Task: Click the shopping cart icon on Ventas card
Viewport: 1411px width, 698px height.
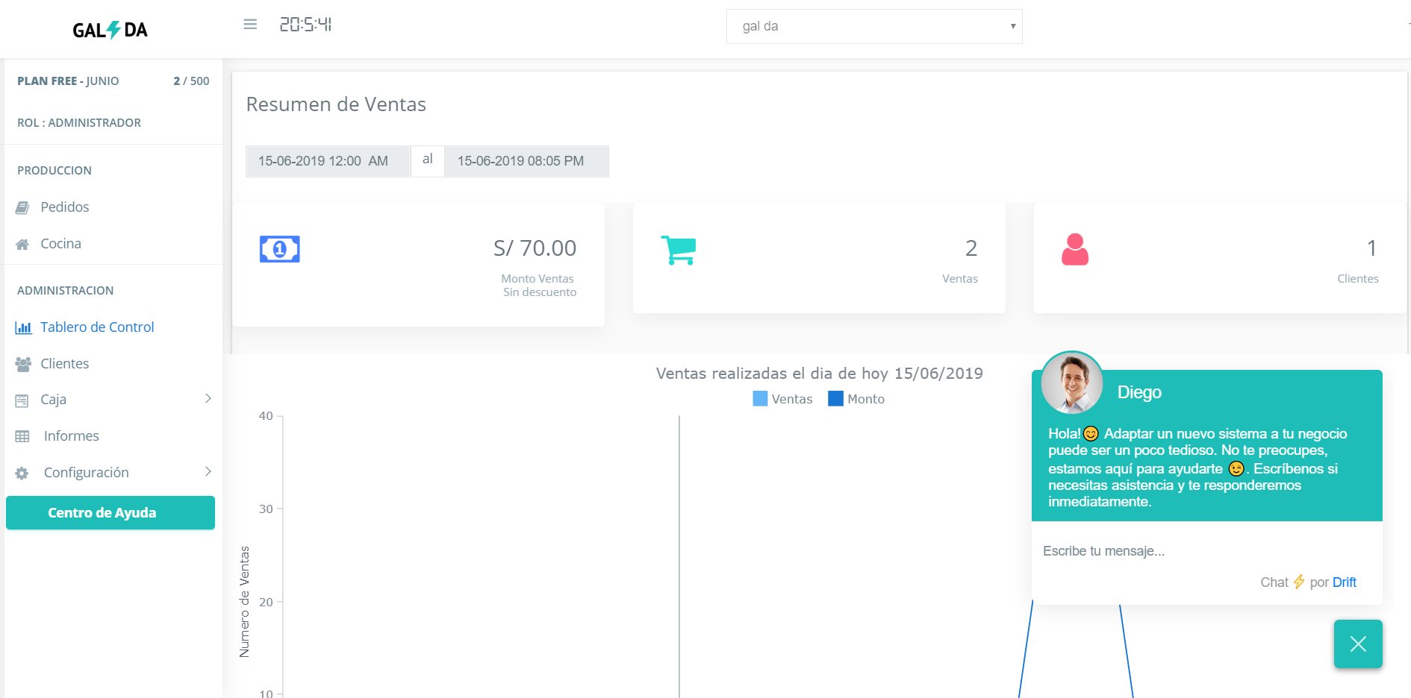Action: pos(679,250)
